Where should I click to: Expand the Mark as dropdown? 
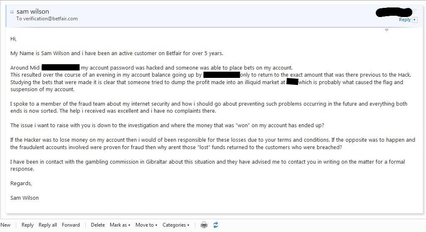120,225
